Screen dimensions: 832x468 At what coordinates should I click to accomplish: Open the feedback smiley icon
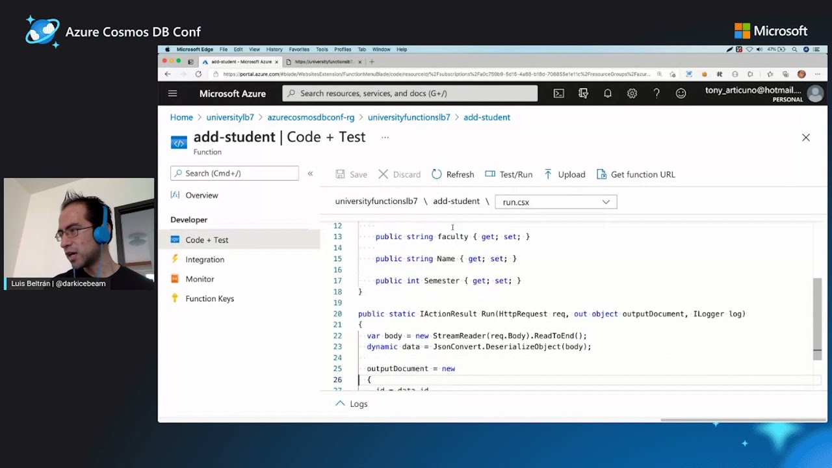681,94
